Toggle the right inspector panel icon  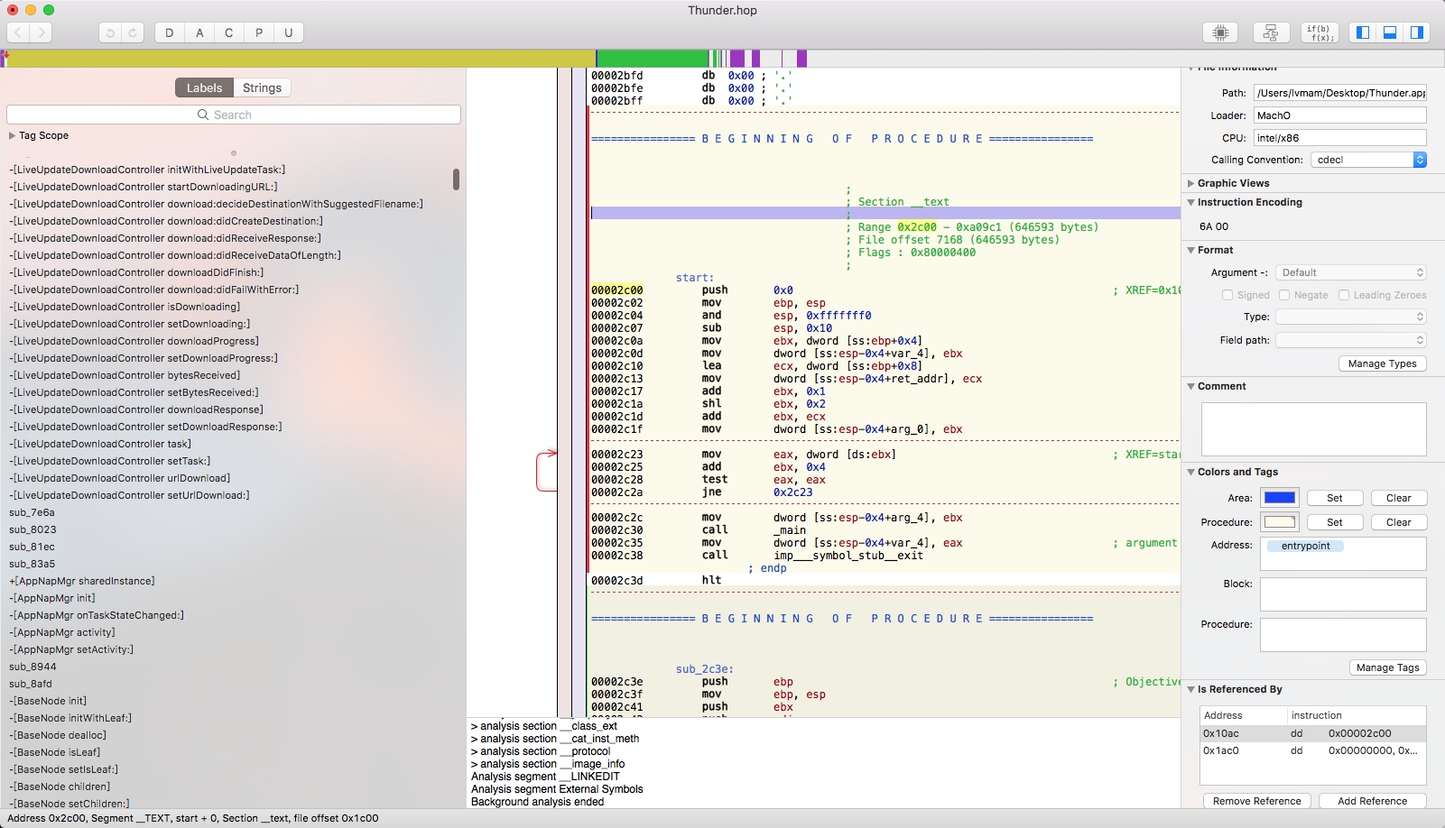[1417, 32]
